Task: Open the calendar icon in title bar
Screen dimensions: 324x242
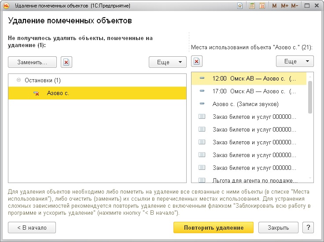Action: [x=262, y=6]
